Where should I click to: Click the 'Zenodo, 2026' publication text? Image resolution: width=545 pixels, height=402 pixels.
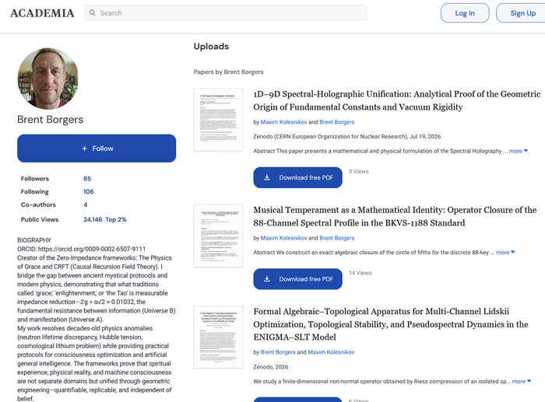(x=270, y=367)
